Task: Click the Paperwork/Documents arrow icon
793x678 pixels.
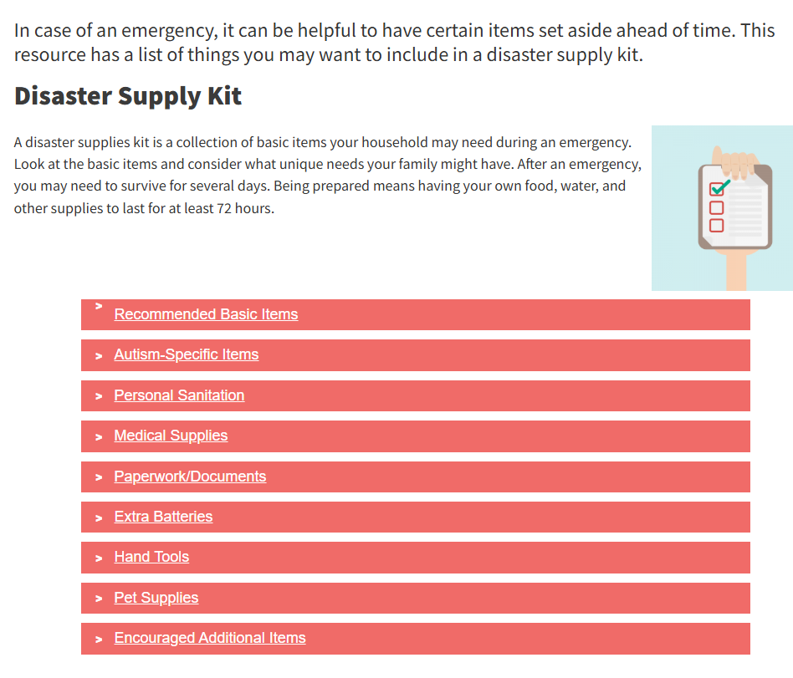Action: [x=99, y=477]
